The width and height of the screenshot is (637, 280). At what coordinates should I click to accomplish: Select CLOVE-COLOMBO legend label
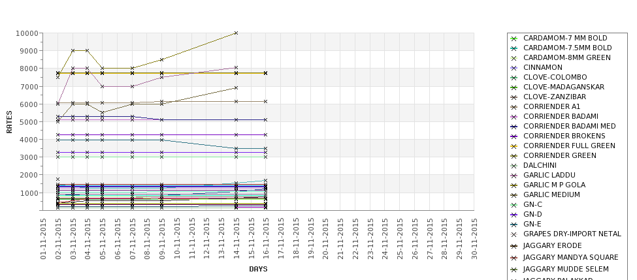point(555,78)
